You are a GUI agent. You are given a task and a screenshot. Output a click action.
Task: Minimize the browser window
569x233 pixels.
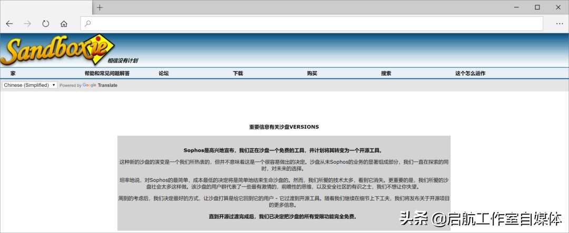pyautogui.click(x=516, y=7)
